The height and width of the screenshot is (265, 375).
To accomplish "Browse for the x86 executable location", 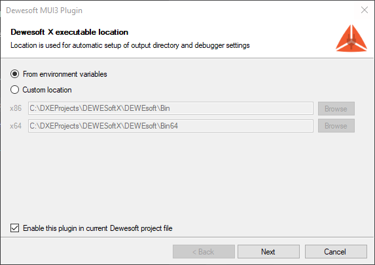I will click(336, 108).
